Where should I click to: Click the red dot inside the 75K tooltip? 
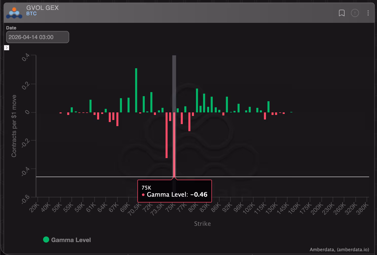[x=143, y=195]
